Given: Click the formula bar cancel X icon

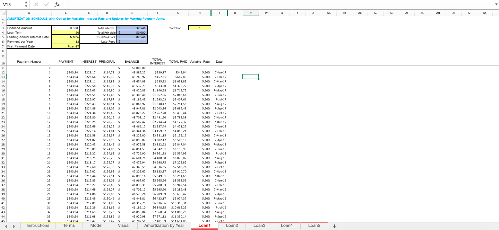Looking at the screenshot, I should click(36, 4).
